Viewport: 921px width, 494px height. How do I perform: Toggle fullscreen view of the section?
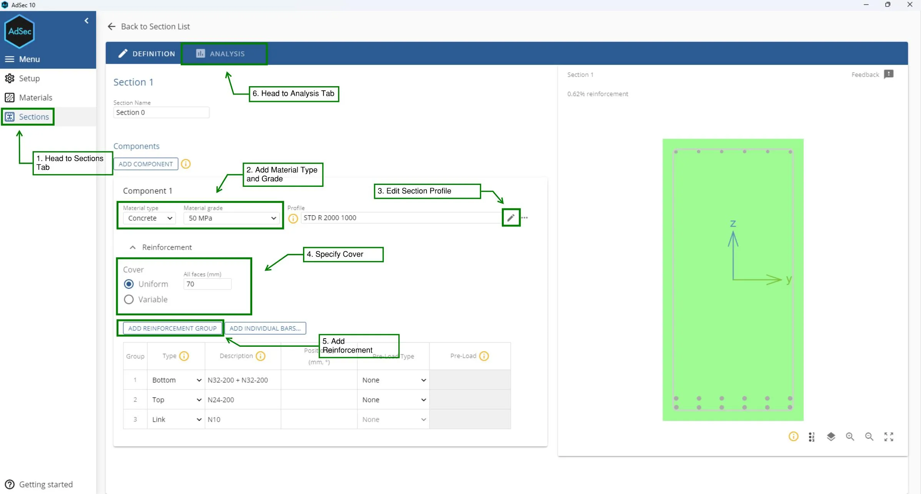889,437
